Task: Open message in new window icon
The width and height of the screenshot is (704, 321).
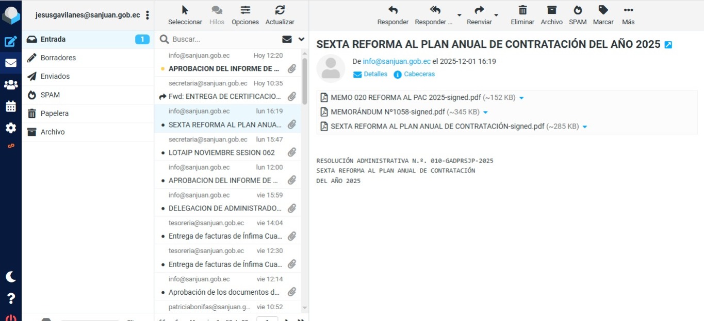Action: [668, 45]
